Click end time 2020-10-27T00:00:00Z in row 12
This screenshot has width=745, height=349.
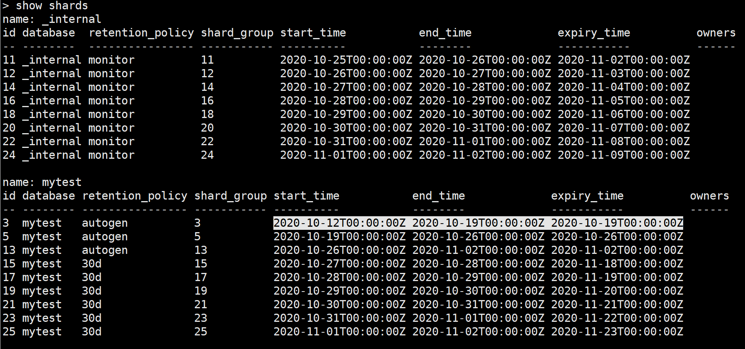tap(485, 74)
